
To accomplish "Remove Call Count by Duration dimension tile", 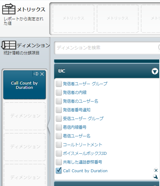I will point(42,74).
